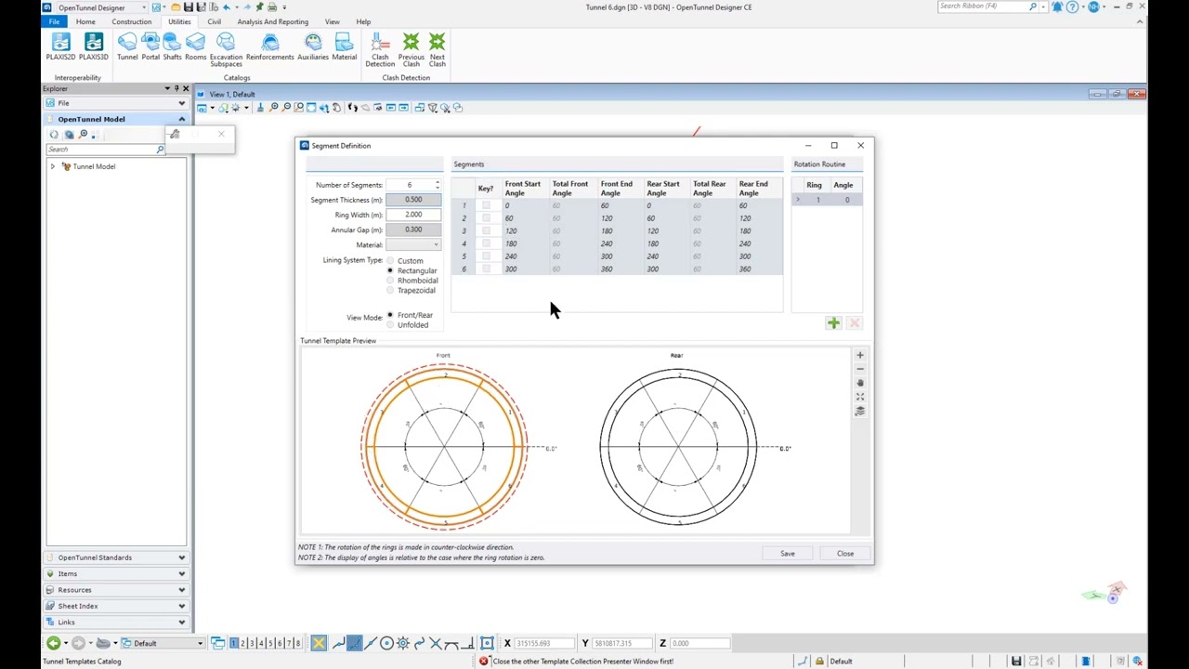The image size is (1189, 669).
Task: Open the Tunnel catalog
Action: tap(127, 47)
